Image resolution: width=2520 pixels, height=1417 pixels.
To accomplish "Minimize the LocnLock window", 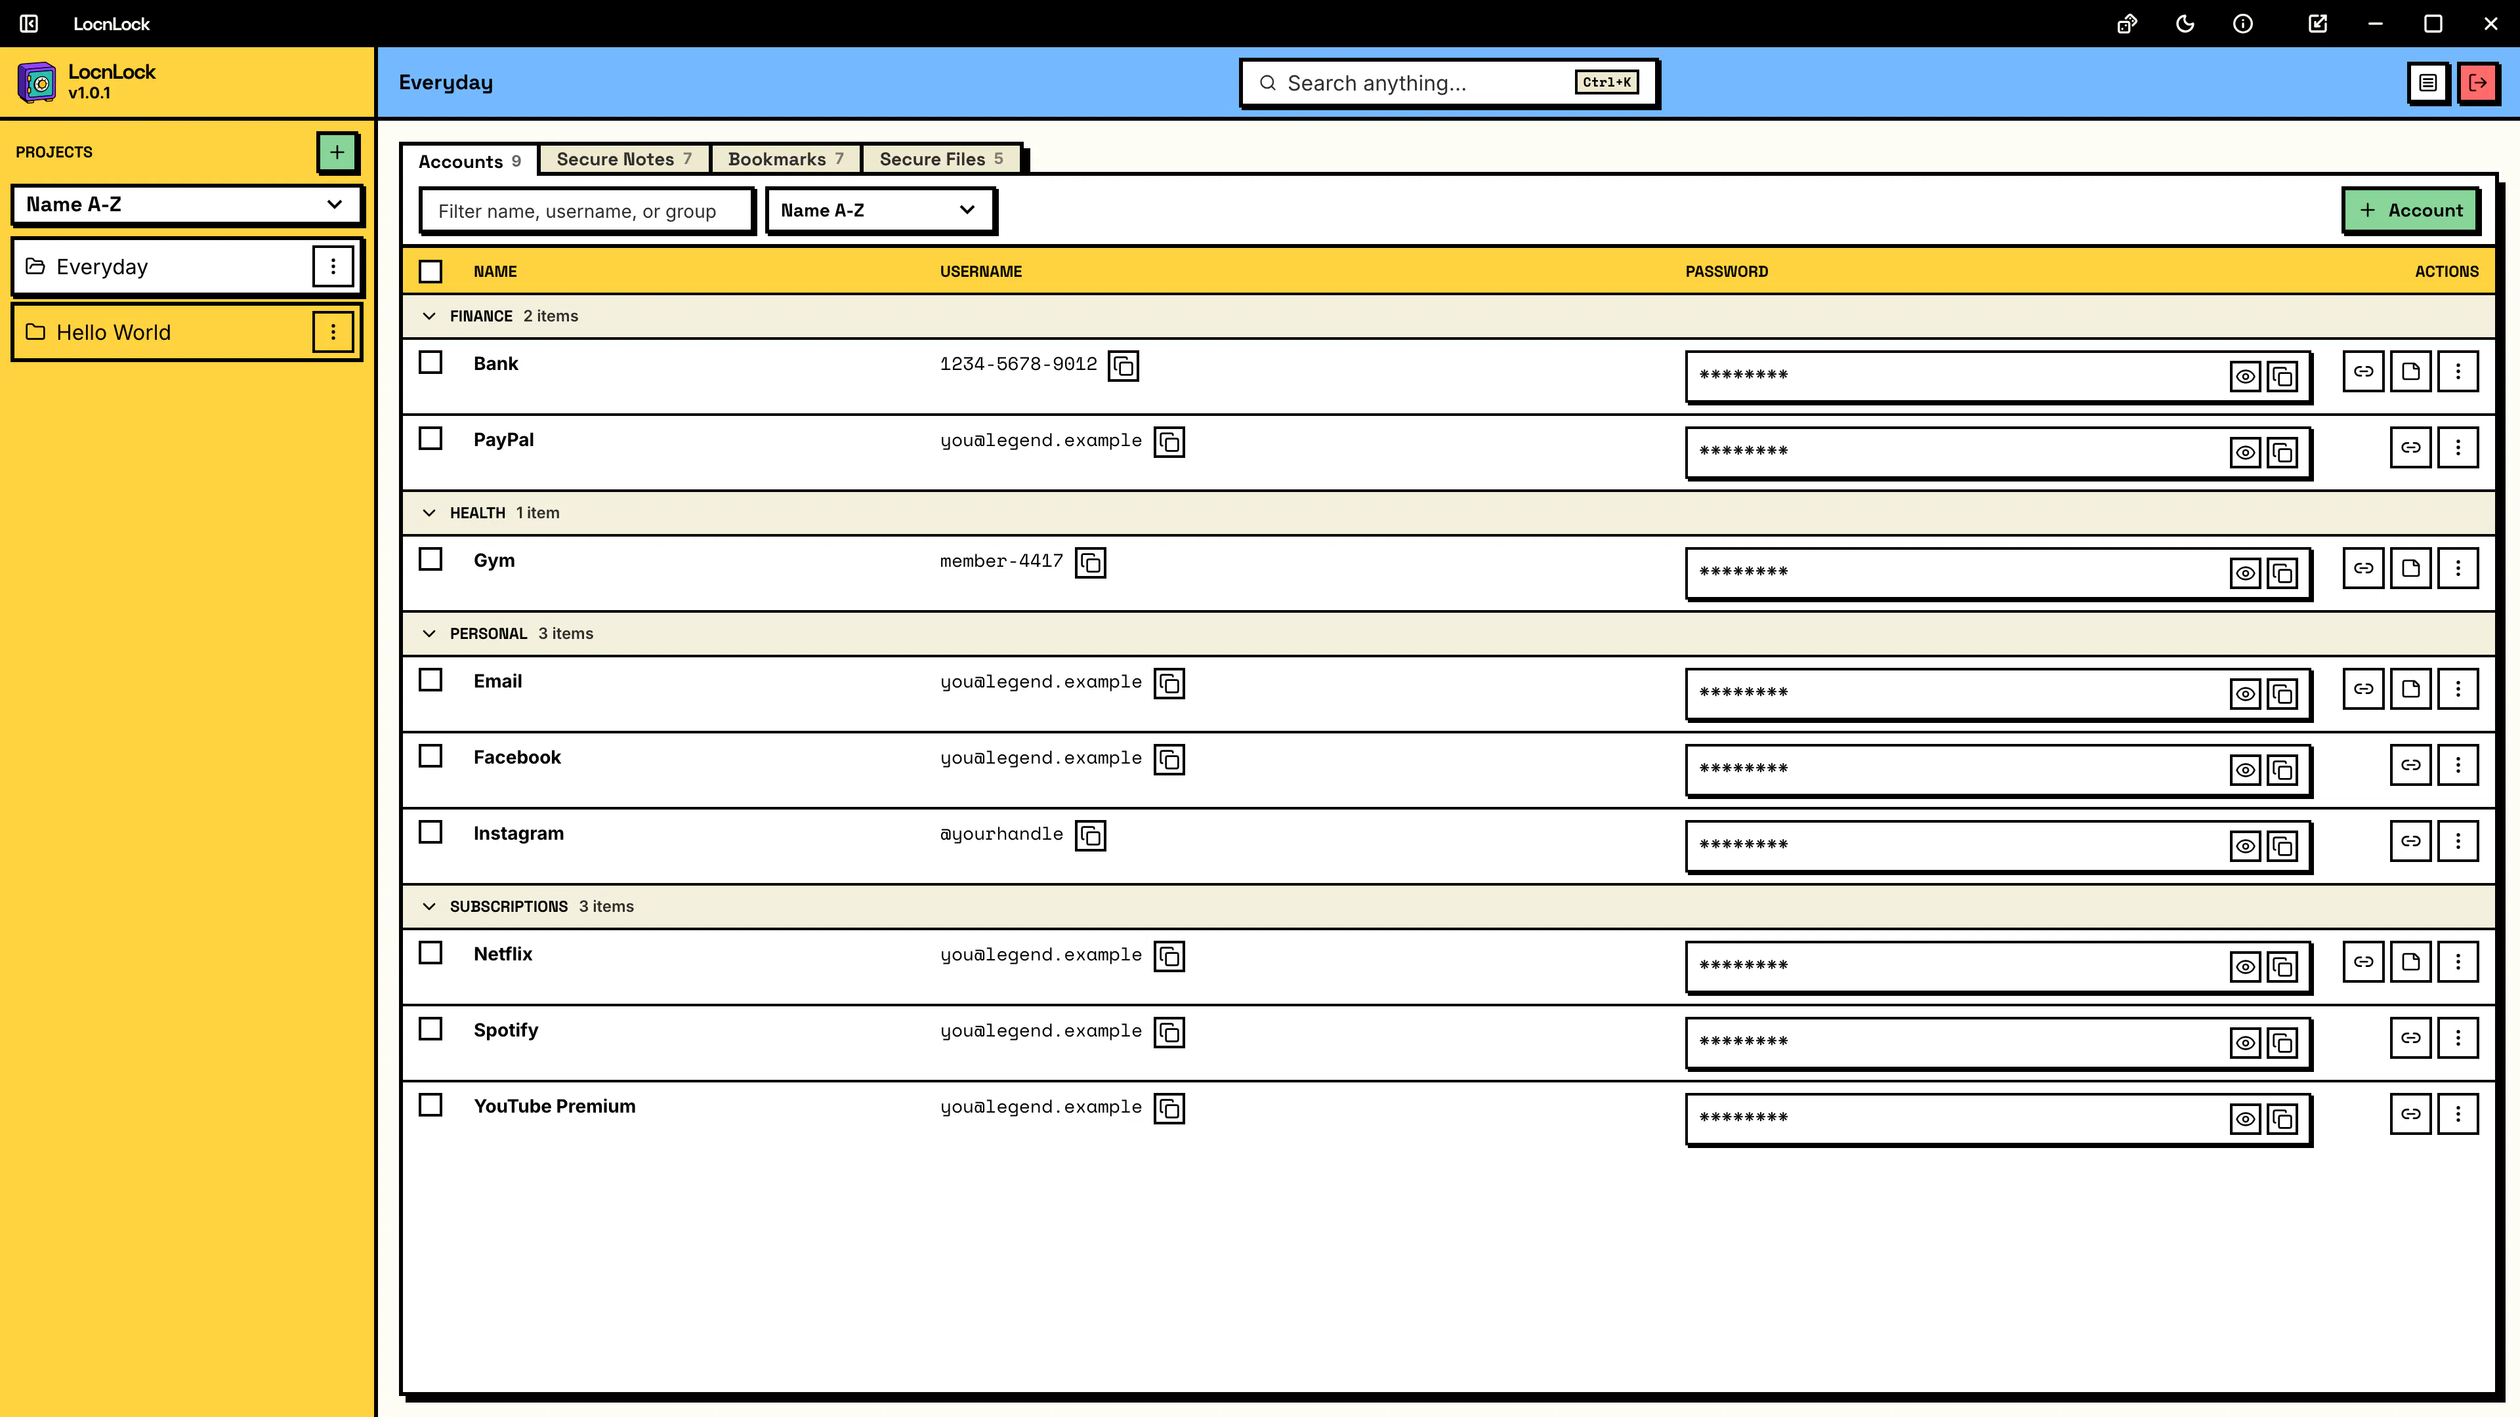I will pos(2375,24).
